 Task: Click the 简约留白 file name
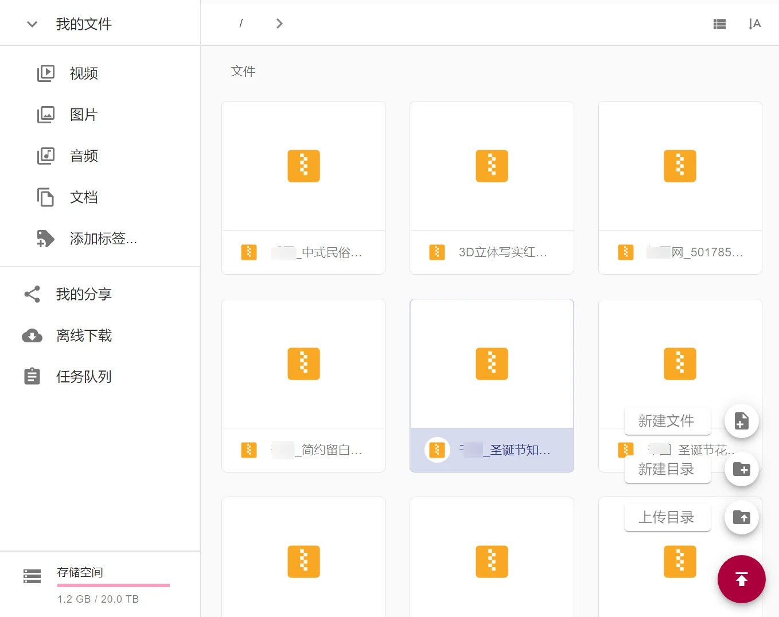(x=317, y=450)
